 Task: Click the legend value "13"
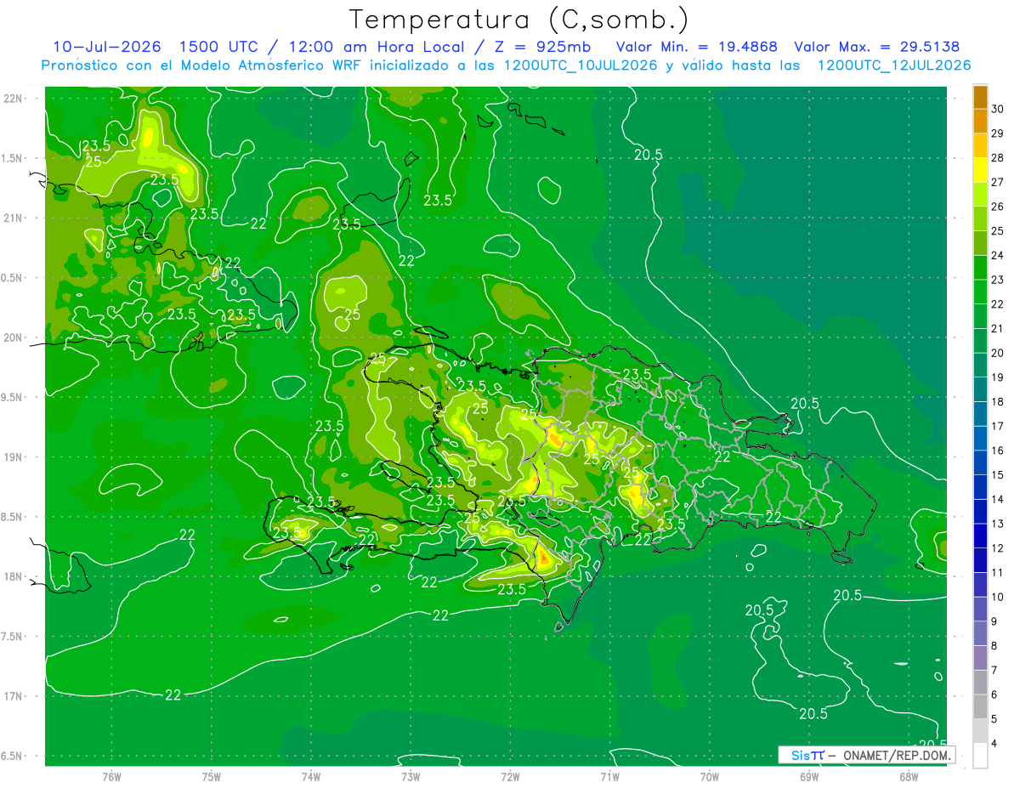(998, 524)
